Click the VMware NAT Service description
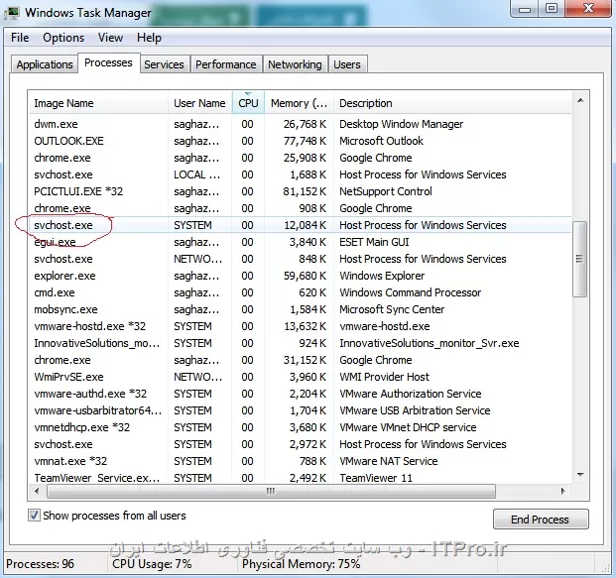This screenshot has width=616, height=578. (389, 461)
